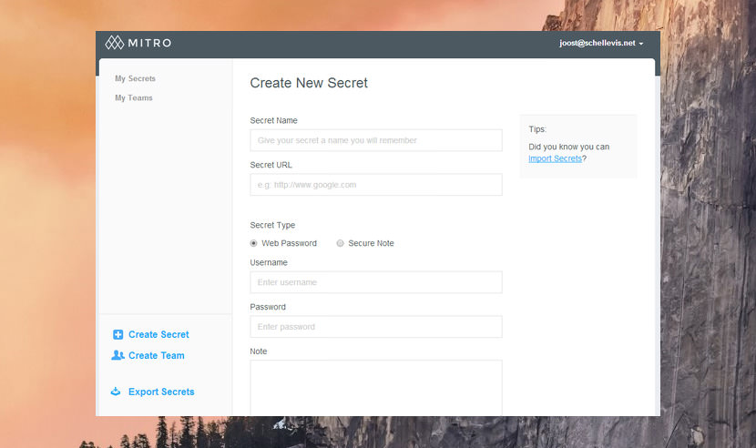Open My Secrets in the sidebar
Image resolution: width=756 pixels, height=448 pixels.
(135, 78)
